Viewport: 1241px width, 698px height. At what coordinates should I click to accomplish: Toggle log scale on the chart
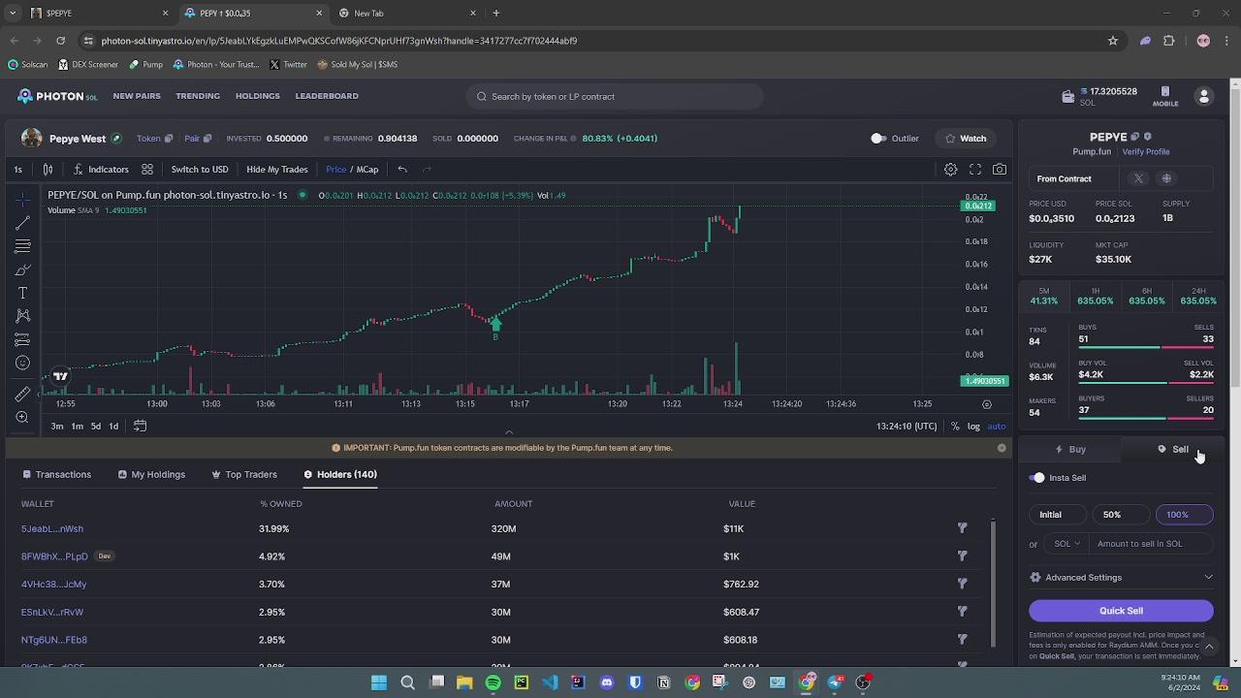pyautogui.click(x=973, y=427)
